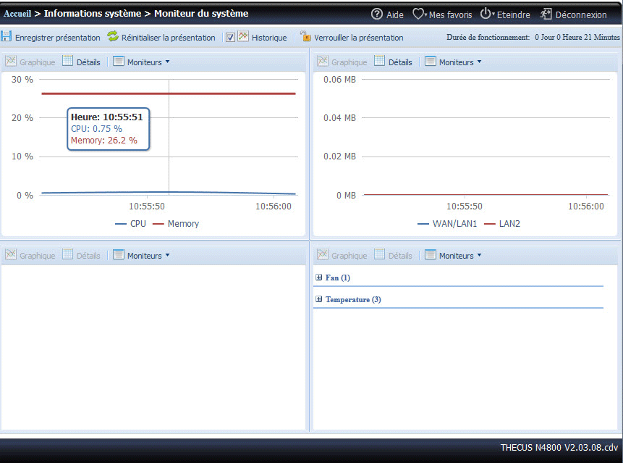Lock layout via Verrouiller la présentation text
The width and height of the screenshot is (623, 463).
(358, 38)
